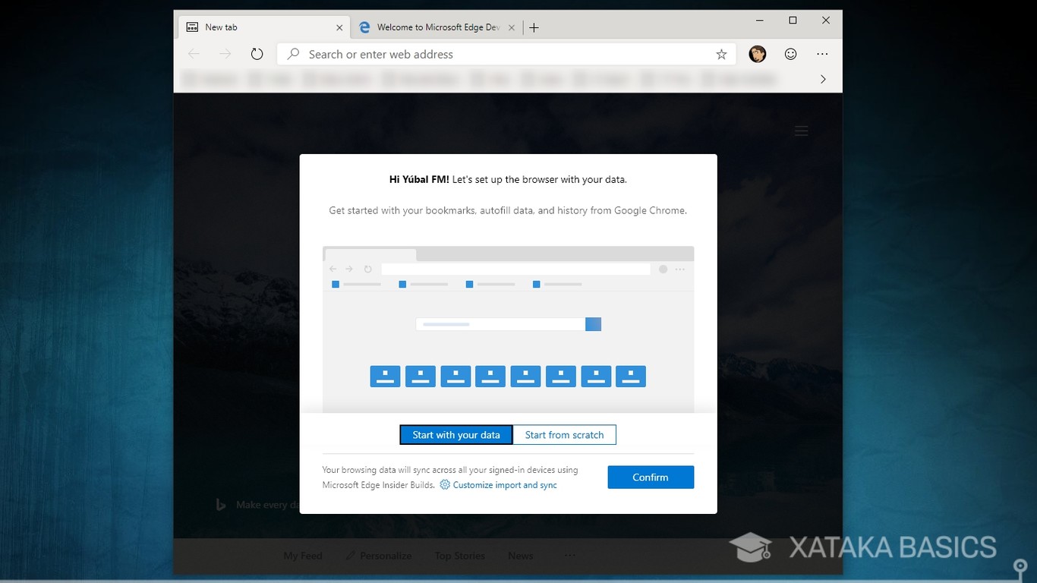Select the Start with your data option
1037x583 pixels.
[455, 434]
